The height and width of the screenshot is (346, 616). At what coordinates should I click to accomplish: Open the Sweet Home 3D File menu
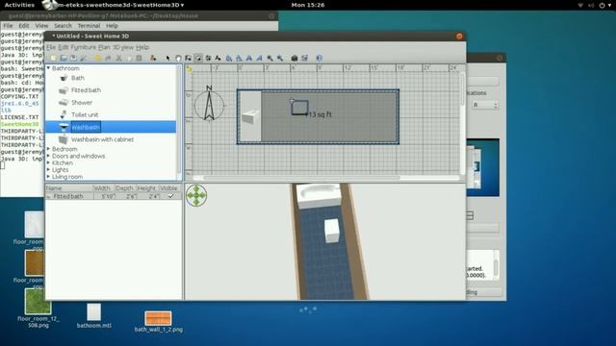coord(51,47)
